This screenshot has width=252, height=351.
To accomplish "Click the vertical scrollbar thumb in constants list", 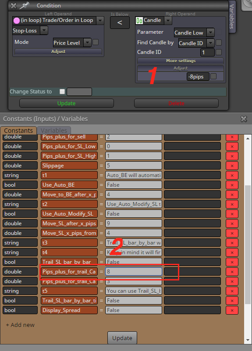I will (248, 245).
